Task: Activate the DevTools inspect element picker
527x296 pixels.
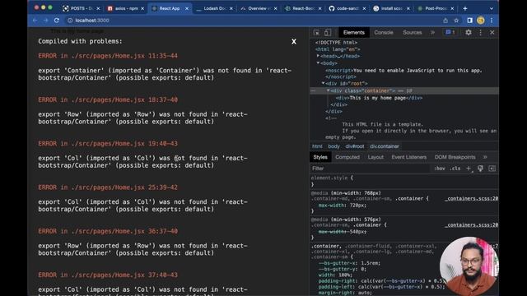Action: [316, 33]
